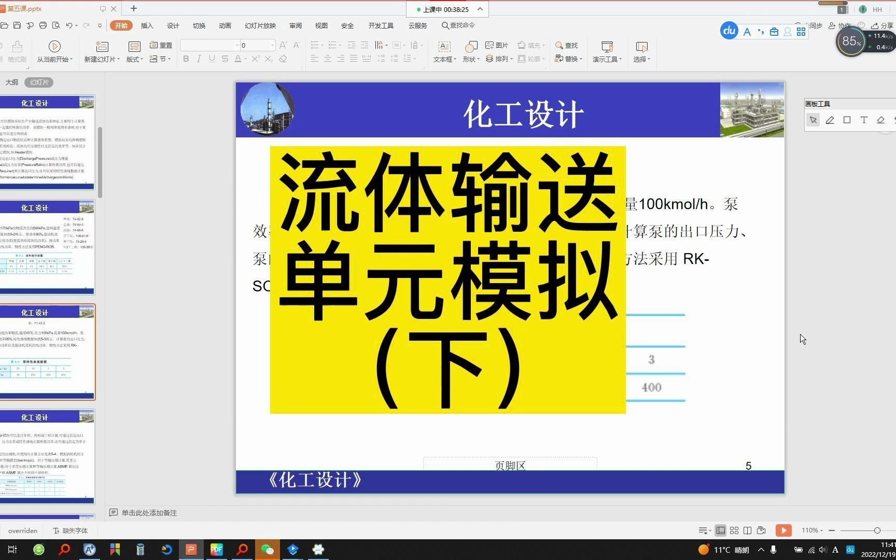Insert a text box with 文本框

click(443, 51)
